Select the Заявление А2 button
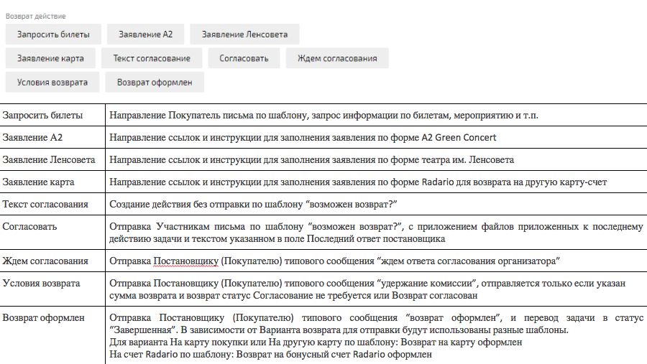 pyautogui.click(x=146, y=34)
